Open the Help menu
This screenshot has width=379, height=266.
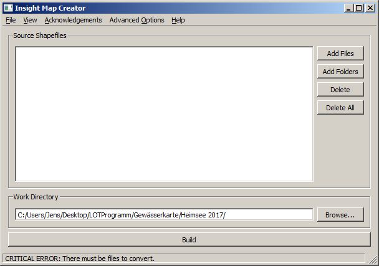click(x=178, y=20)
